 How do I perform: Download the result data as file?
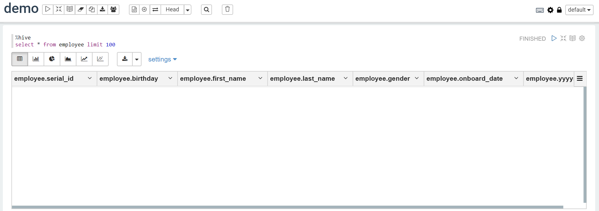(125, 59)
